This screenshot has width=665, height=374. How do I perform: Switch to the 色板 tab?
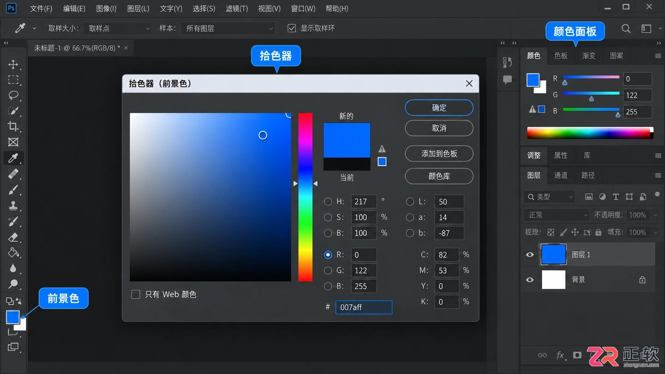[561, 55]
